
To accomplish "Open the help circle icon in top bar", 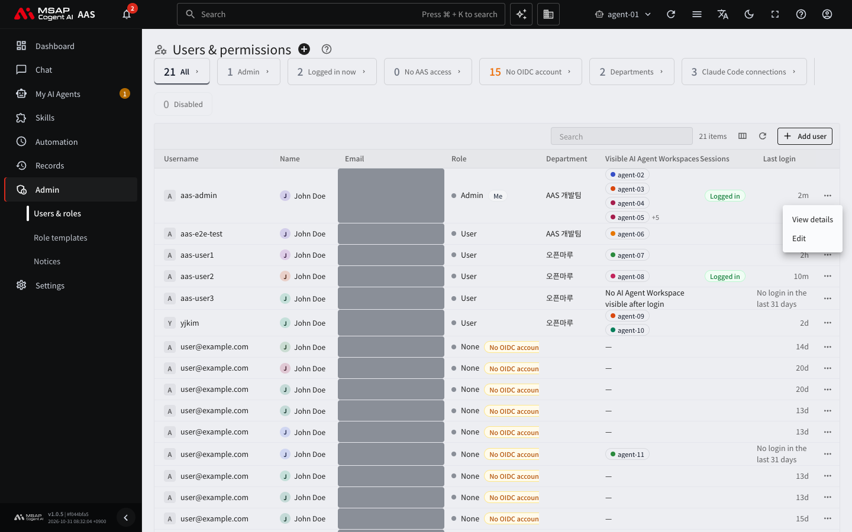I will (x=801, y=14).
